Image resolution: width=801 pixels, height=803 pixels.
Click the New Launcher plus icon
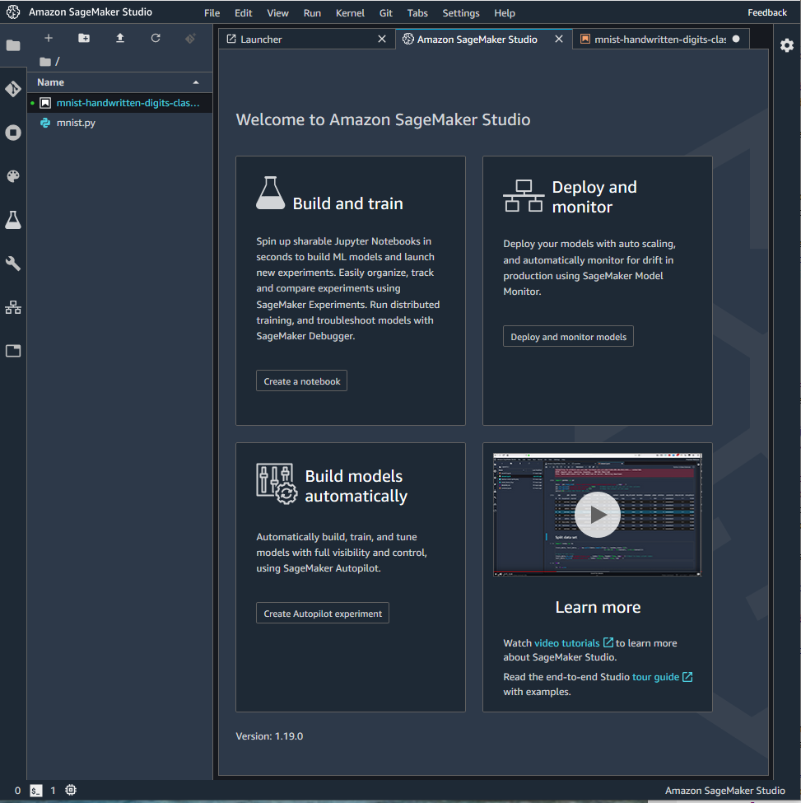pyautogui.click(x=49, y=38)
